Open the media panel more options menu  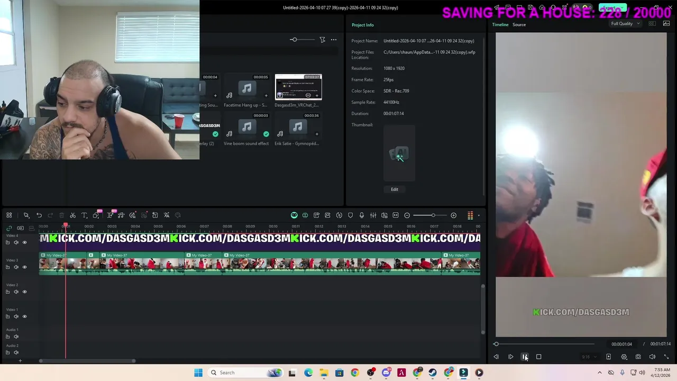pos(334,40)
